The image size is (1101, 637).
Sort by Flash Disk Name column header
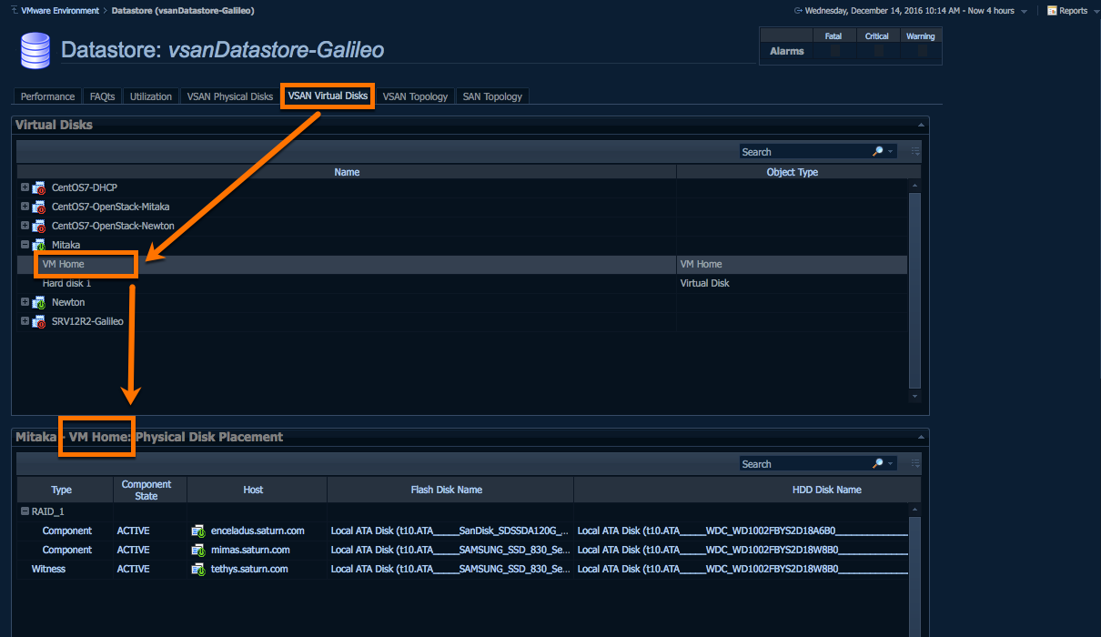(450, 490)
